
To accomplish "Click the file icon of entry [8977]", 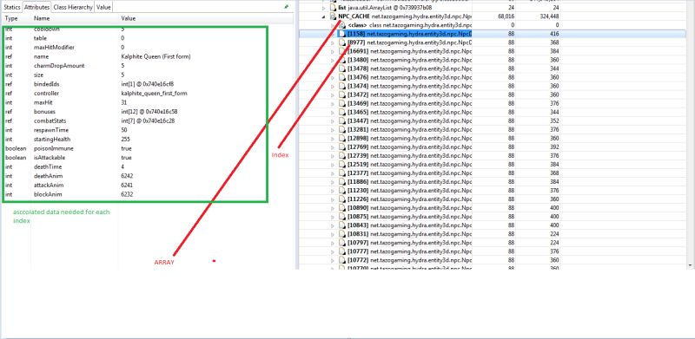I will point(341,42).
